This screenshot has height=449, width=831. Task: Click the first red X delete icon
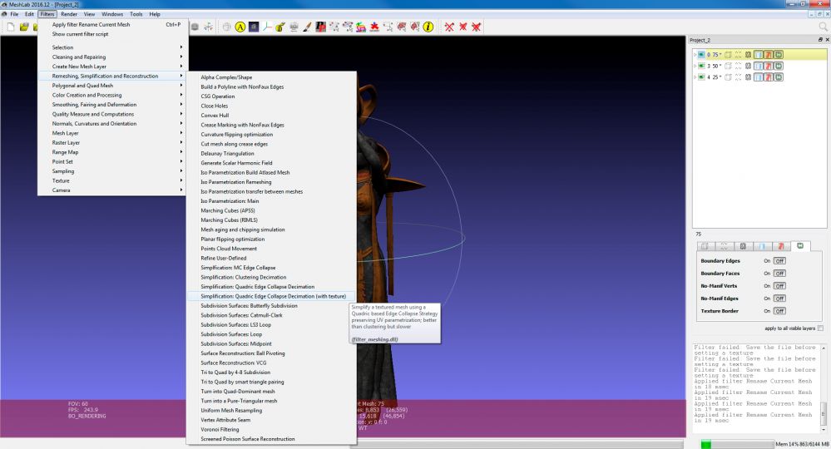click(449, 27)
